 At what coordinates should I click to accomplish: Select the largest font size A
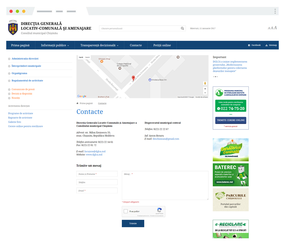[275, 28]
